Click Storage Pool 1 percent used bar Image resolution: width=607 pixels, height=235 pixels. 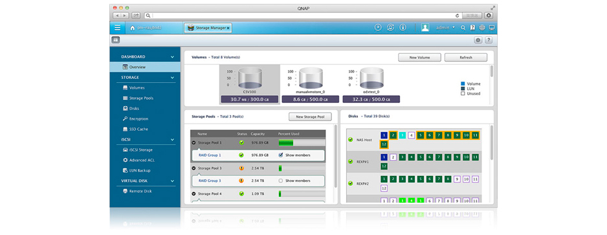(x=302, y=143)
